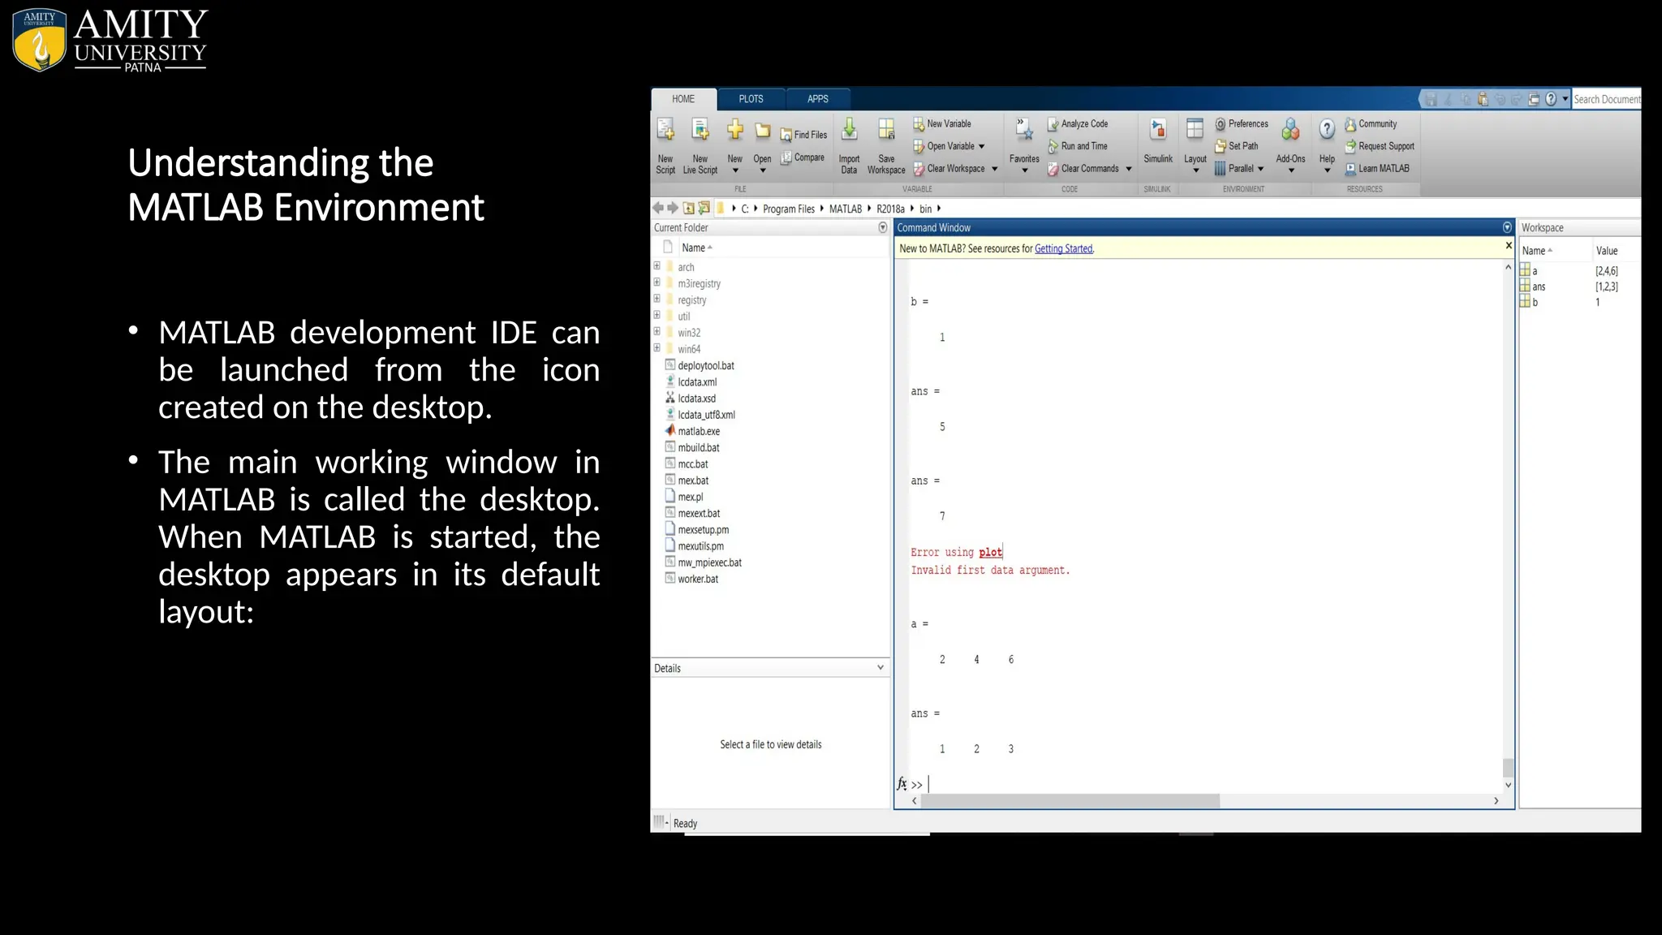Expand the win64 folder

coord(657,348)
